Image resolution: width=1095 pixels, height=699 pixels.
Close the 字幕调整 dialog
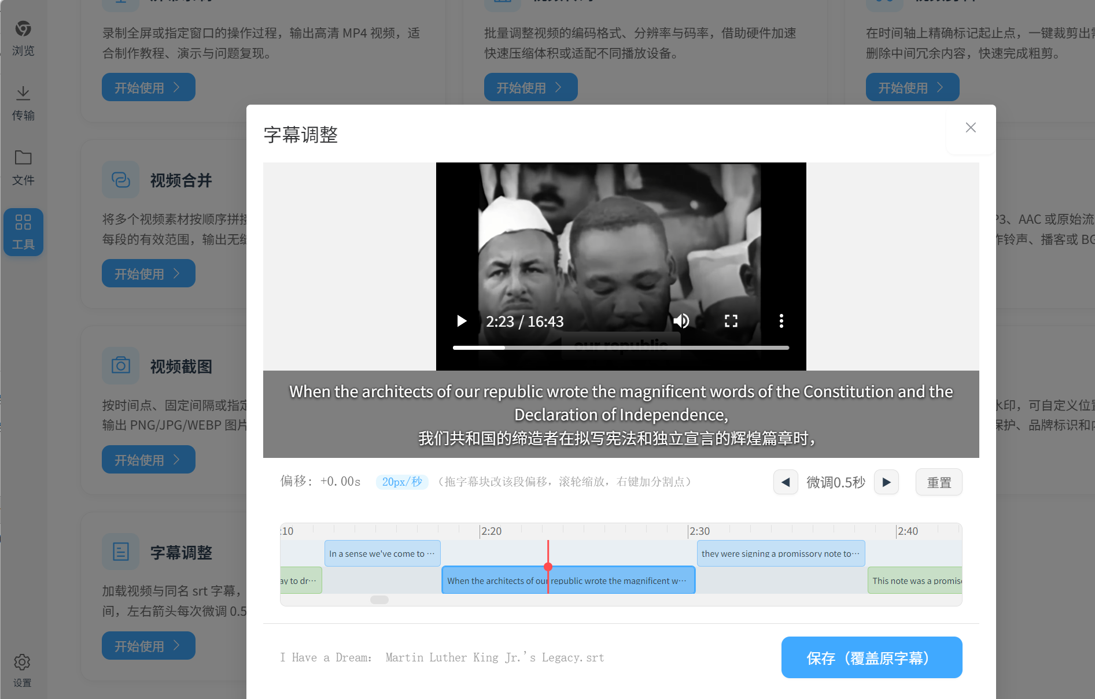[x=971, y=128]
